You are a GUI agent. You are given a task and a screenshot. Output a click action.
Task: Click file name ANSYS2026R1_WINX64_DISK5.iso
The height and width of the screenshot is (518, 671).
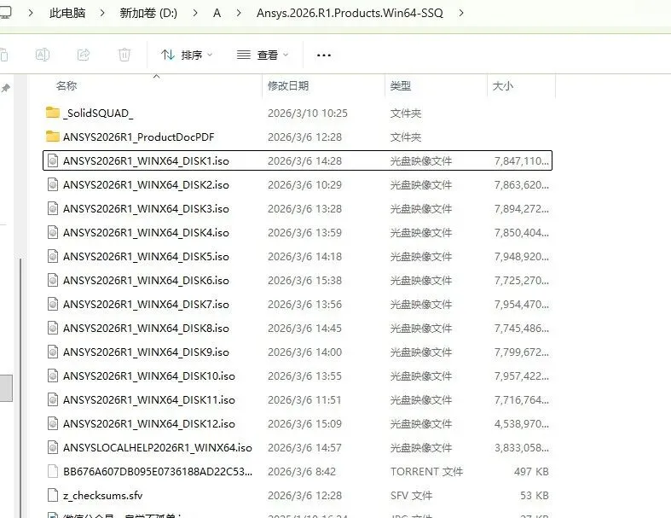pyautogui.click(x=146, y=257)
